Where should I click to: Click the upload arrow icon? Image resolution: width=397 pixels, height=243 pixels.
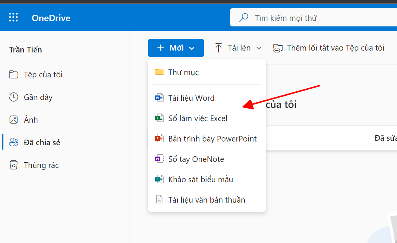coord(218,48)
